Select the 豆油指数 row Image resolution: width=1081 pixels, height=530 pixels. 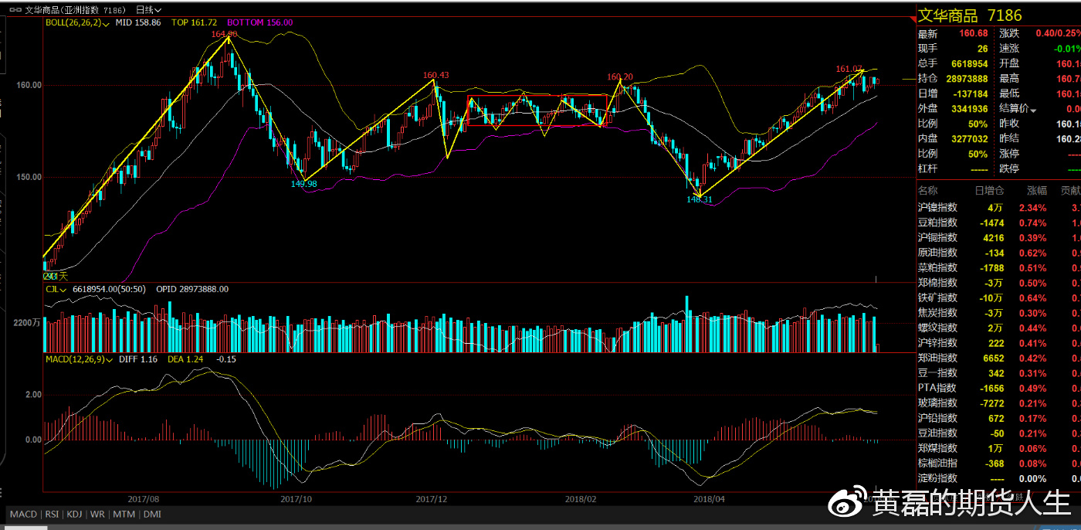point(999,433)
